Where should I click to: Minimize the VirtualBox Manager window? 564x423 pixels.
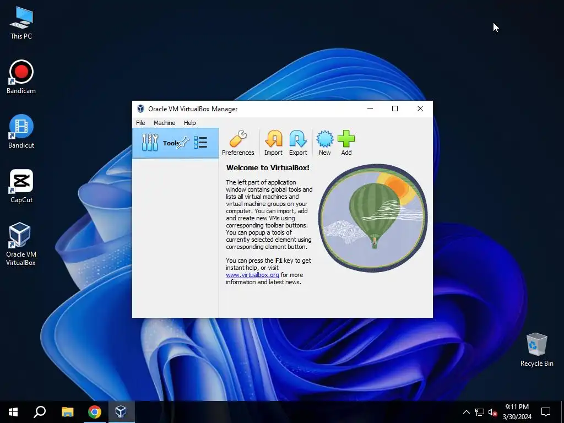[x=370, y=109]
